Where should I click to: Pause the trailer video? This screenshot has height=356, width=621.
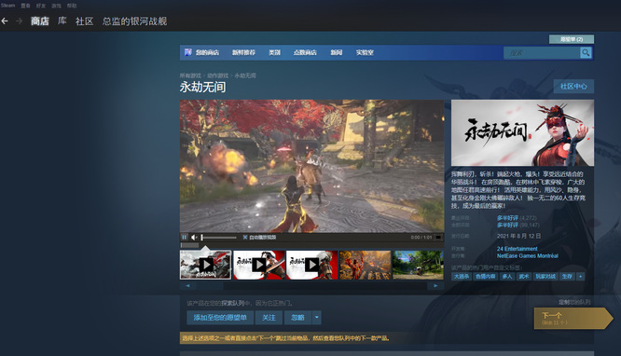185,238
